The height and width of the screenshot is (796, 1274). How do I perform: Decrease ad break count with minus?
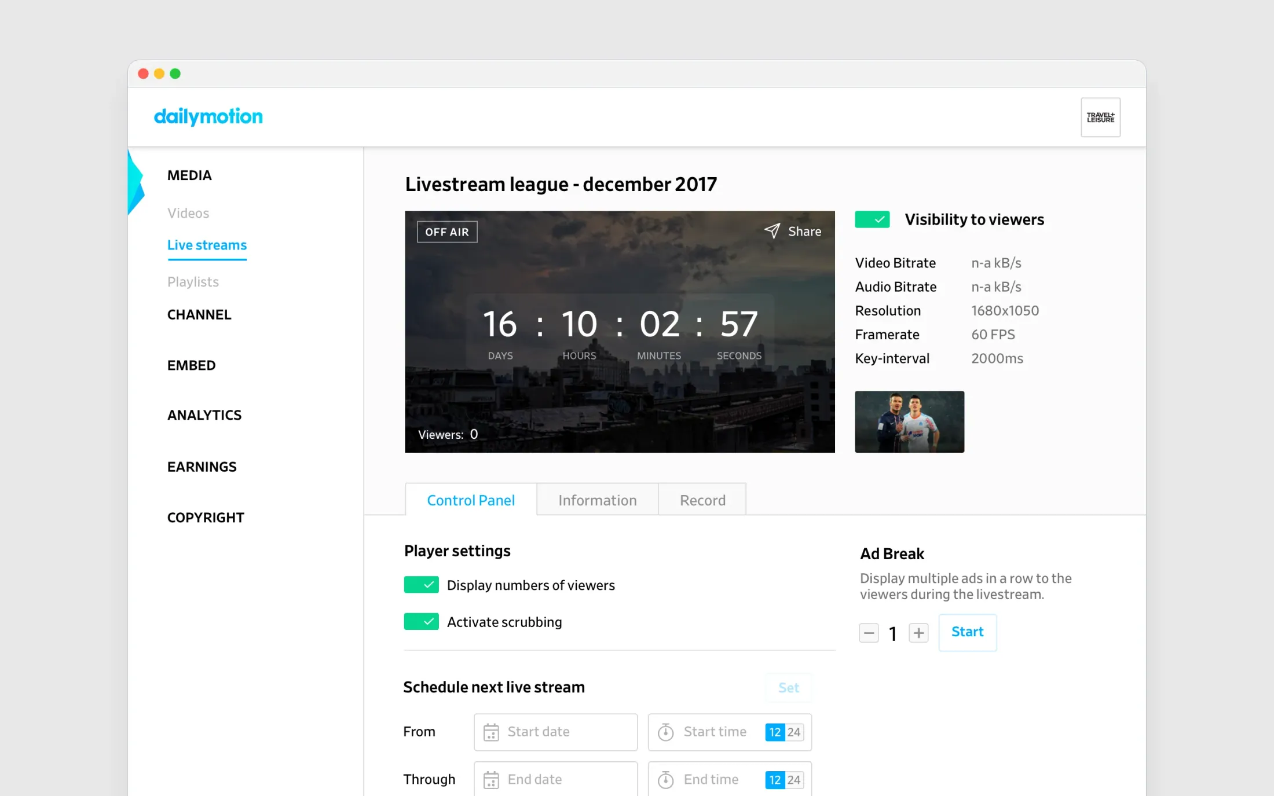[x=869, y=633]
